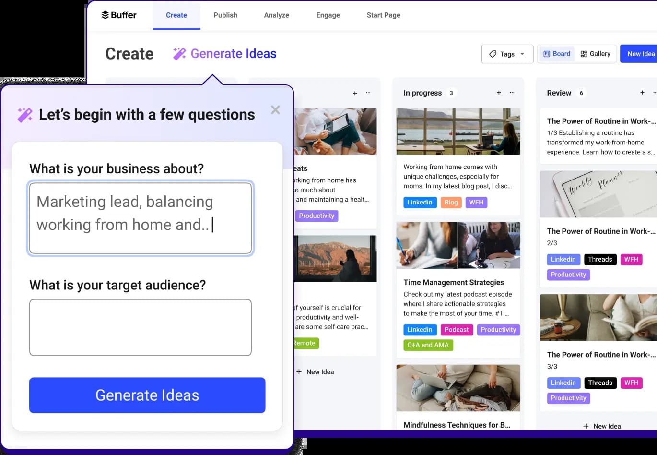
Task: Click WFH tag on the 2/3 card
Action: click(x=631, y=259)
